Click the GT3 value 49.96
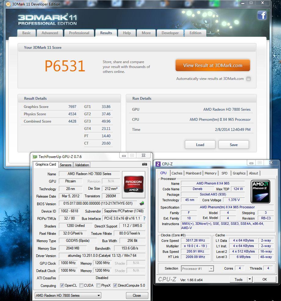Viewport: 281px width, 301px height. click(x=106, y=121)
